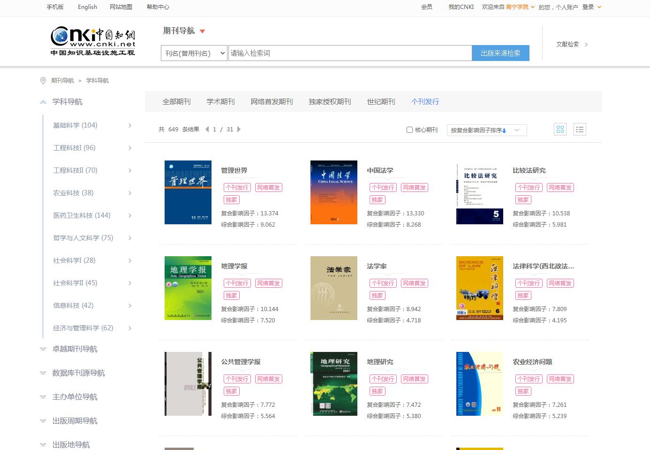Click arrow next to 文献检索
Screen dimensions: 650x450
coord(586,45)
